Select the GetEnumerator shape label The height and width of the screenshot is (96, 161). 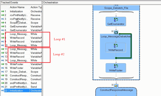(116, 24)
